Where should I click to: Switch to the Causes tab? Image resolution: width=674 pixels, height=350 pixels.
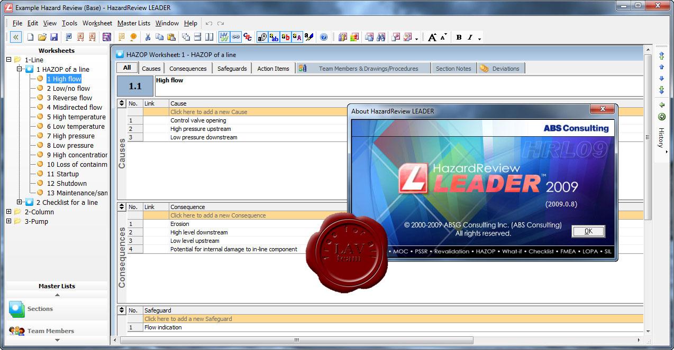(151, 69)
